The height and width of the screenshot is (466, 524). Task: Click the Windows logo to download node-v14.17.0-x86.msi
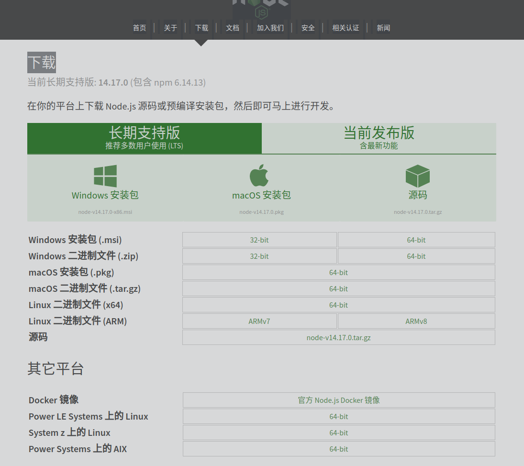[105, 176]
